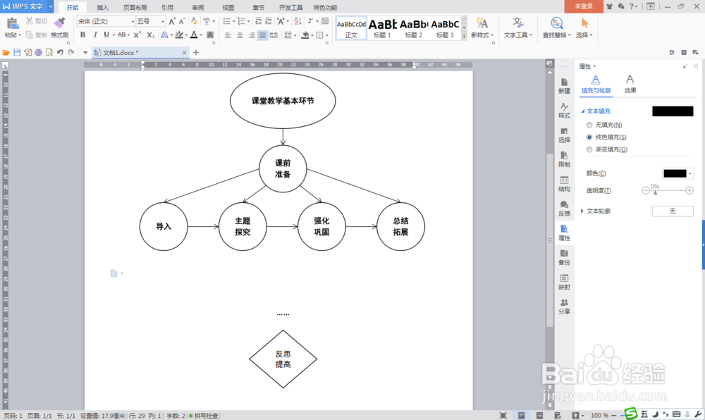705x420 pixels.
Task: Click the undo arrow
Action: [60, 53]
